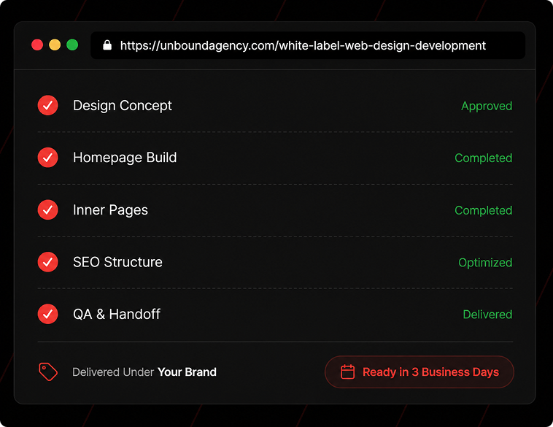Click the Delivered Under Your Brand text
Image resolution: width=553 pixels, height=427 pixels.
point(144,372)
